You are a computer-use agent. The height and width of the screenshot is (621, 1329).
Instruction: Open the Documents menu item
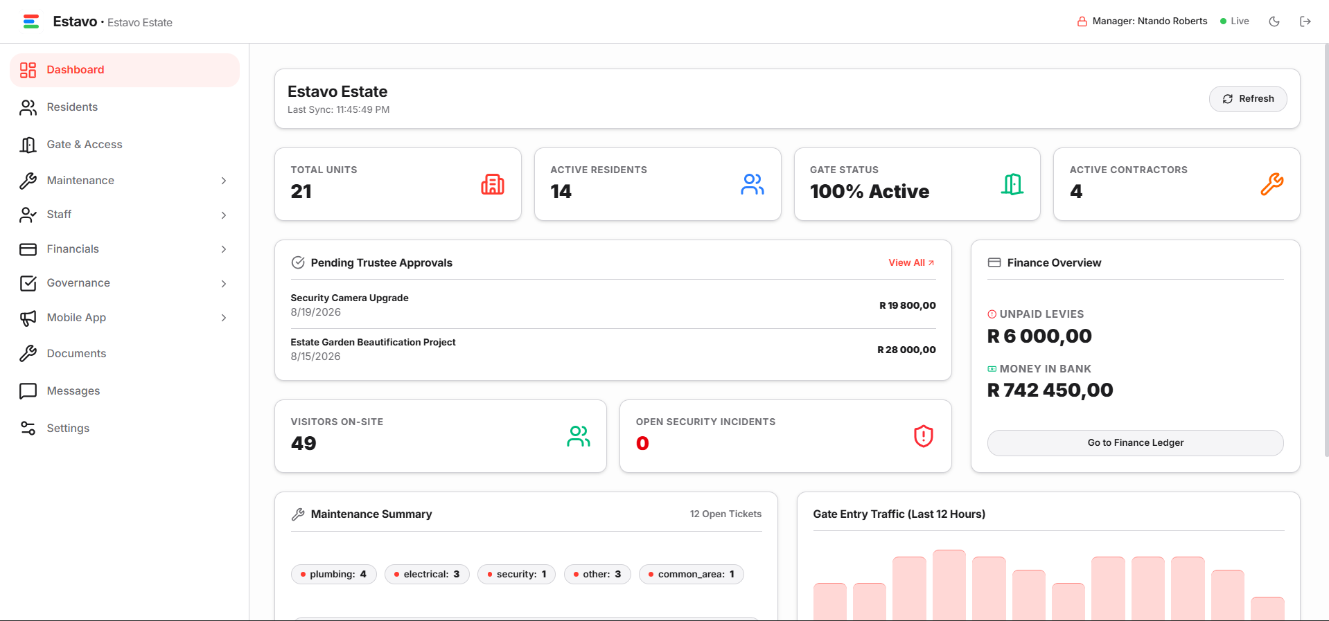tap(125, 354)
